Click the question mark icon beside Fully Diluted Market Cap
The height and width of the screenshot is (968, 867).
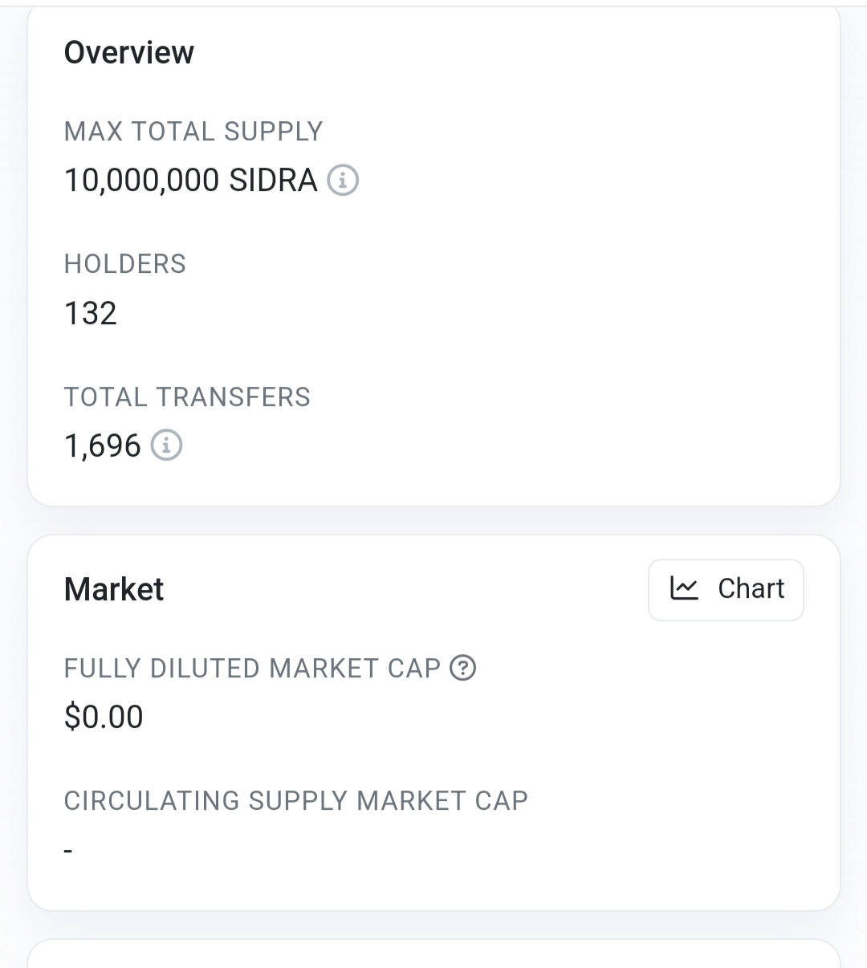pyautogui.click(x=463, y=668)
